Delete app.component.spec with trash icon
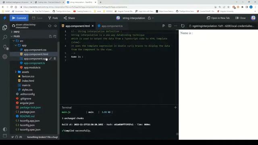Screen dimensions: 258x145 [55, 58]
